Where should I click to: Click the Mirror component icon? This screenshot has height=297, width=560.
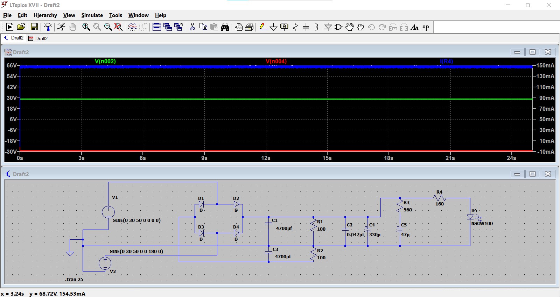coord(404,27)
